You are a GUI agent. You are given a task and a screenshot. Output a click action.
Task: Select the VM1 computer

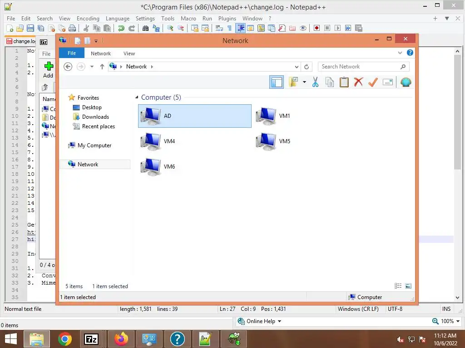[x=273, y=116]
